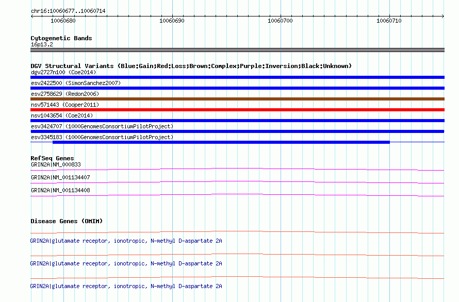Open variant esv3424707 label

click(x=102, y=126)
